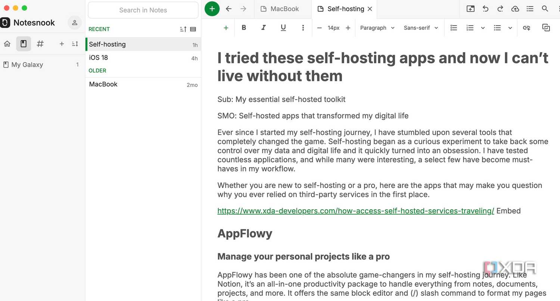Screen dimensions: 560x301
Task: Go back using the left arrow
Action: pos(229,9)
